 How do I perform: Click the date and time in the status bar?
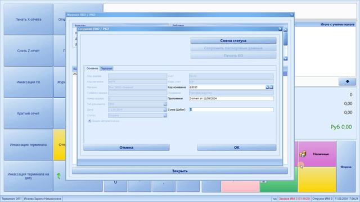pos(346,199)
